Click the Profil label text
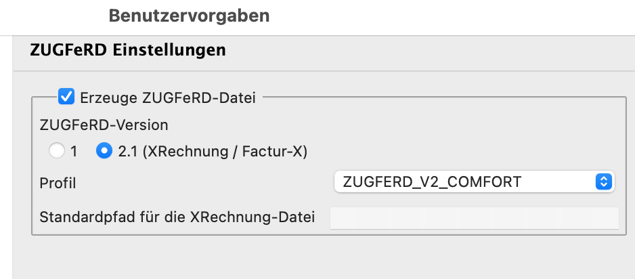This screenshot has width=635, height=279. (58, 184)
